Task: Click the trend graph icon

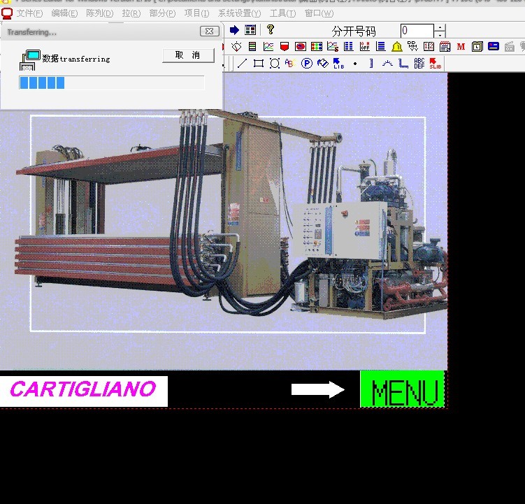Action: click(268, 47)
